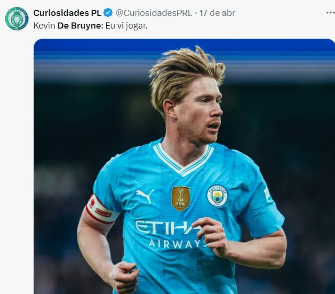Click the white sleeve patch on jersey
This screenshot has width=335, height=294.
[x=267, y=193]
